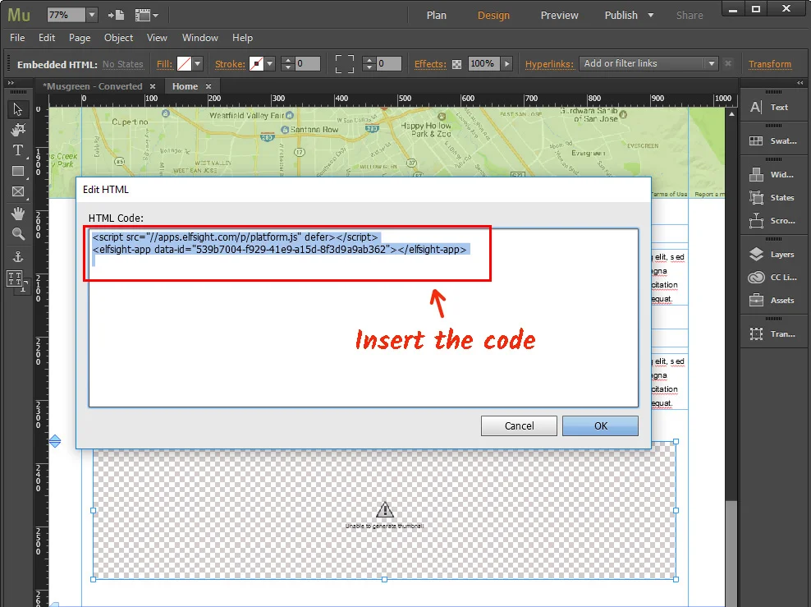
Task: Open the Edit menu
Action: (x=47, y=38)
